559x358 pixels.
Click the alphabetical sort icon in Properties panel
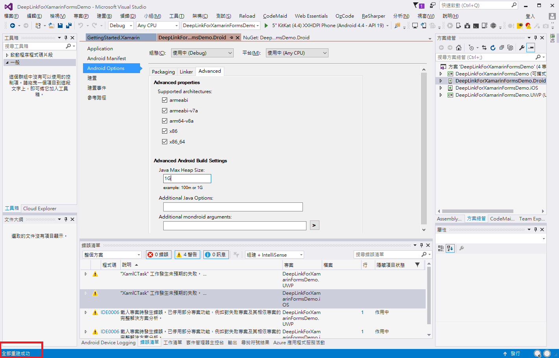coord(450,248)
